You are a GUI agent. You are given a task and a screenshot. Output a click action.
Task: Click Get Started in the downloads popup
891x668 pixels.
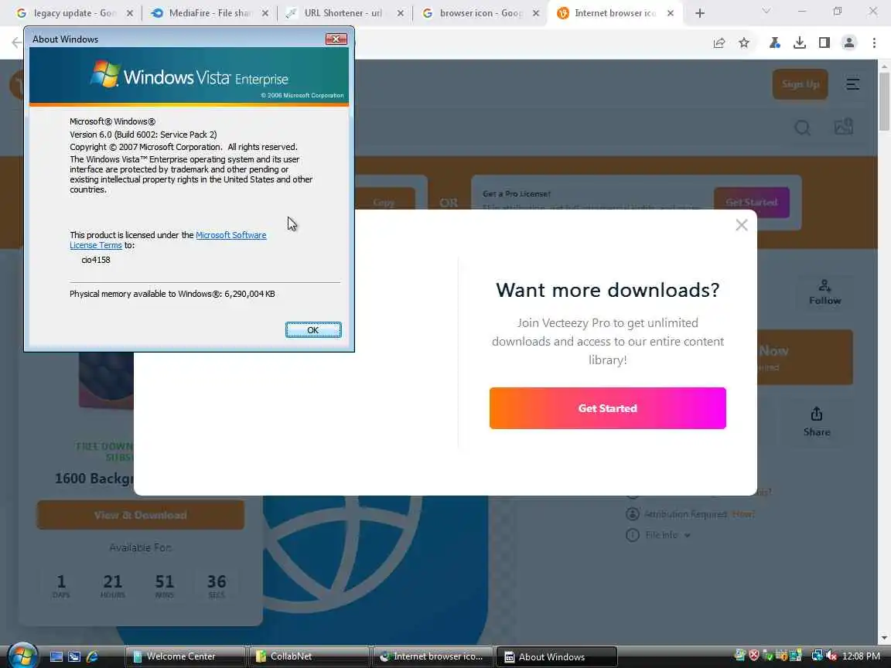point(607,408)
